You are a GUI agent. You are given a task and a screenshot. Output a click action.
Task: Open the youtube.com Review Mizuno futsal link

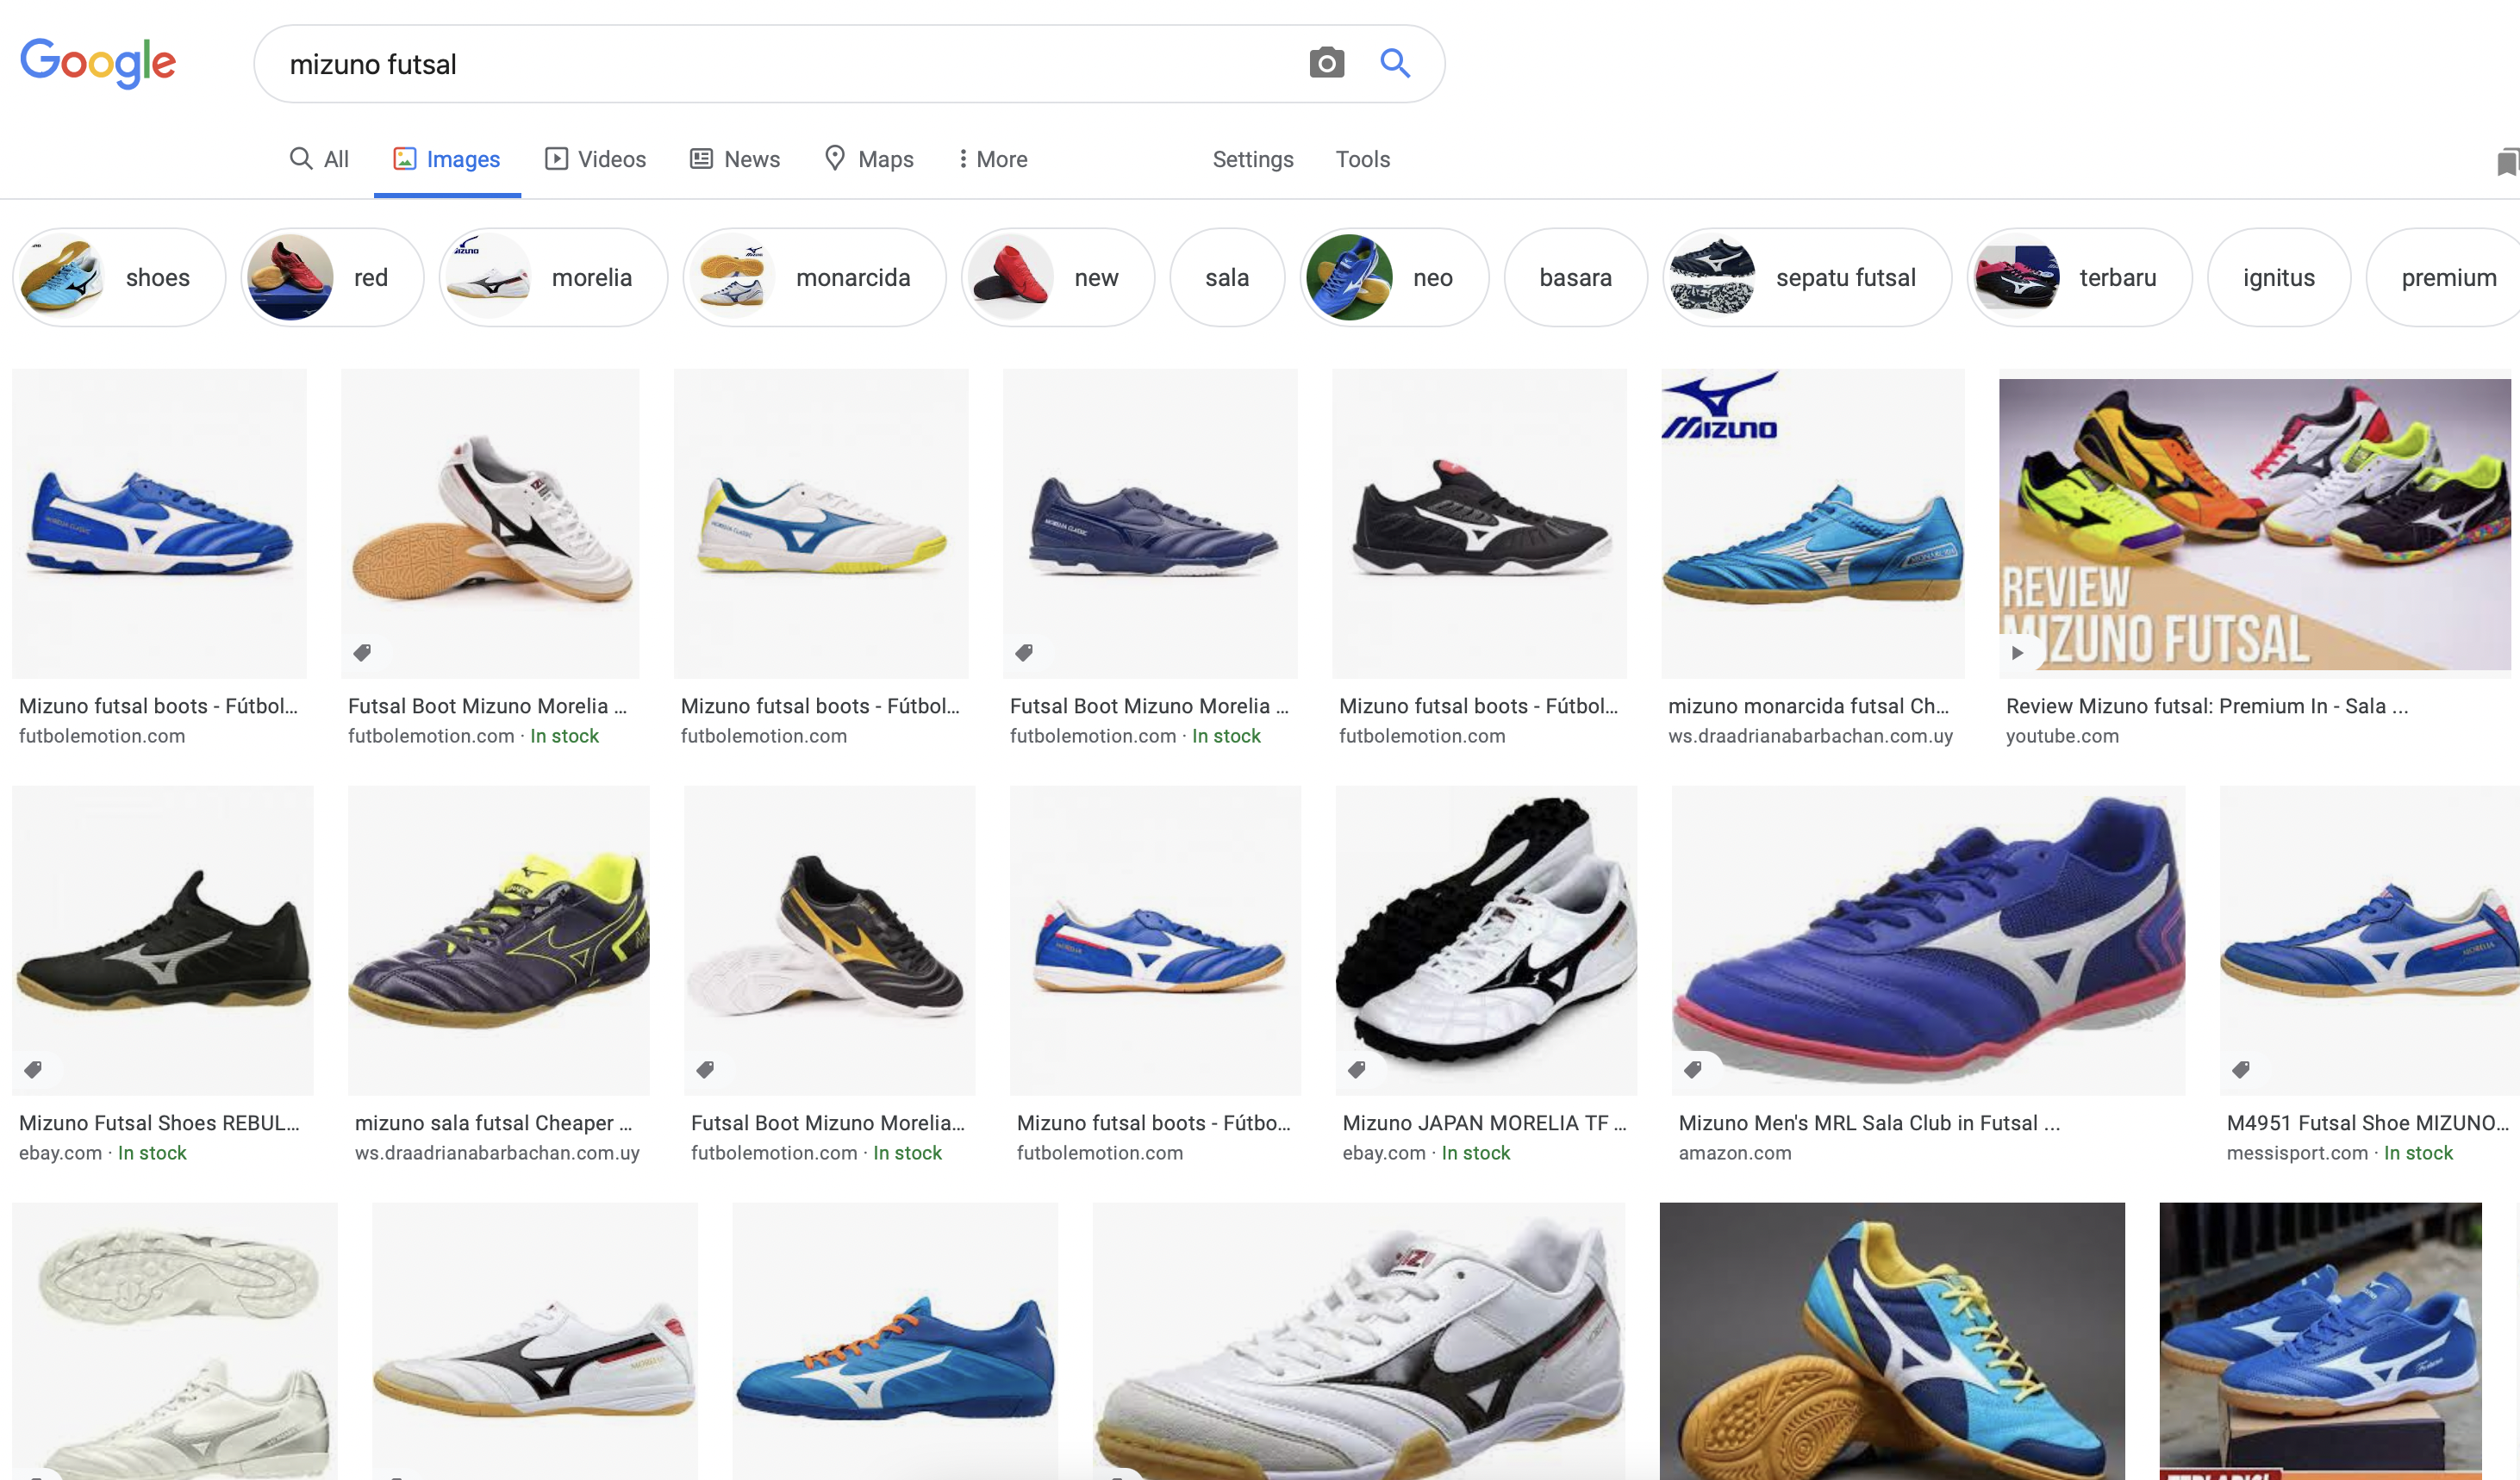tap(2206, 706)
